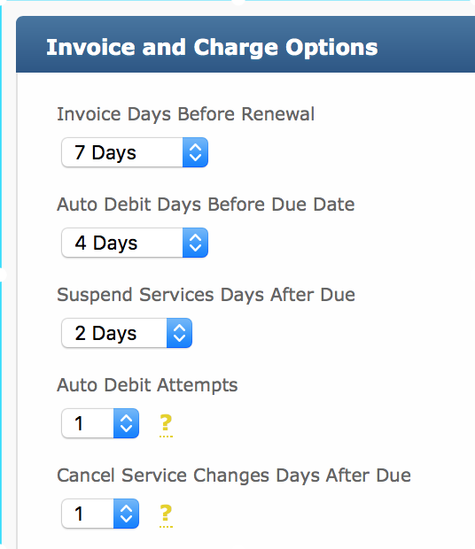Click the Auto Debit Attempts label
475x549 pixels.
tap(147, 385)
